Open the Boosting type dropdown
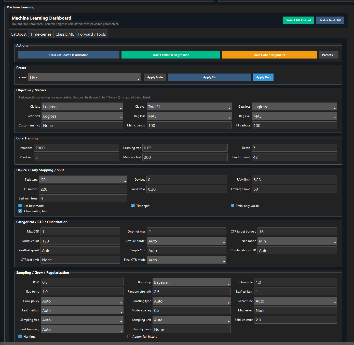Viewport: 354px width, 345px height. tap(192, 301)
